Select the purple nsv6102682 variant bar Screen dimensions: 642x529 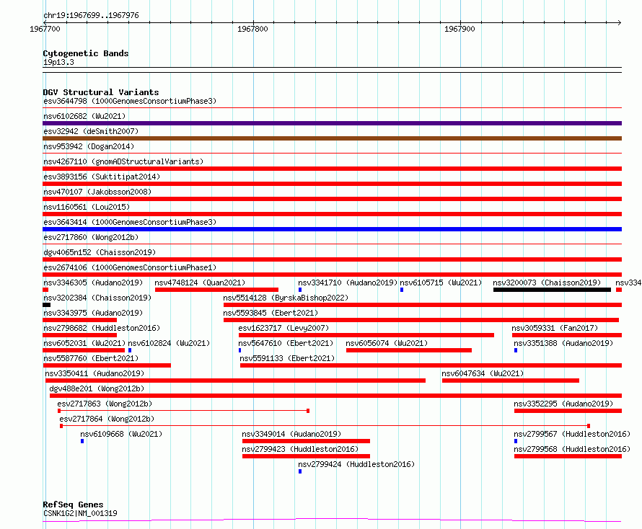(332, 123)
